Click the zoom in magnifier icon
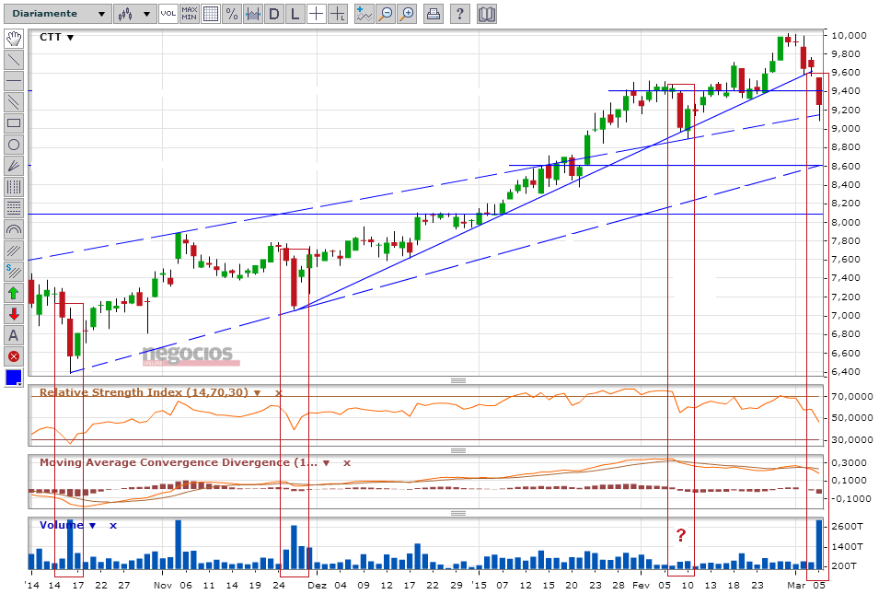This screenshot has width=879, height=594. pyautogui.click(x=407, y=14)
